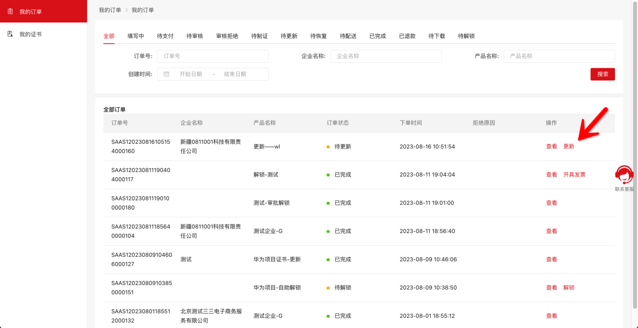Viewport: 638px width, 328px height.
Task: Click the 企业名称 search input
Action: (x=386, y=56)
